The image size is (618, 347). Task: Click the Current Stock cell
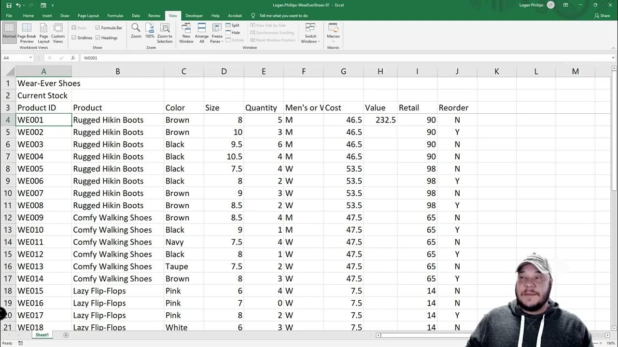pos(44,95)
